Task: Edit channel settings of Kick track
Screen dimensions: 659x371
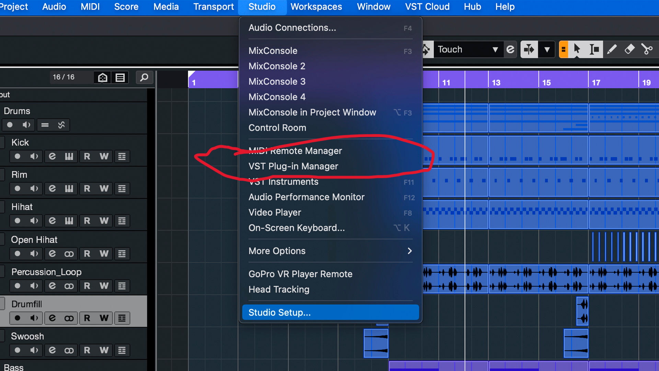Action: (x=52, y=157)
